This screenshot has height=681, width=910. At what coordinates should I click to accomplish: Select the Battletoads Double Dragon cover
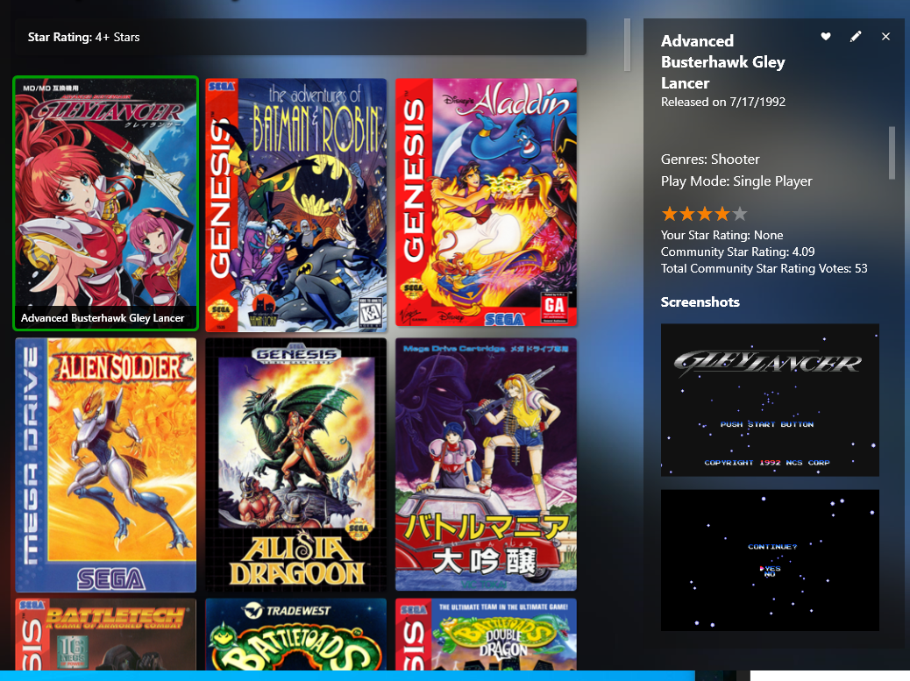(487, 635)
